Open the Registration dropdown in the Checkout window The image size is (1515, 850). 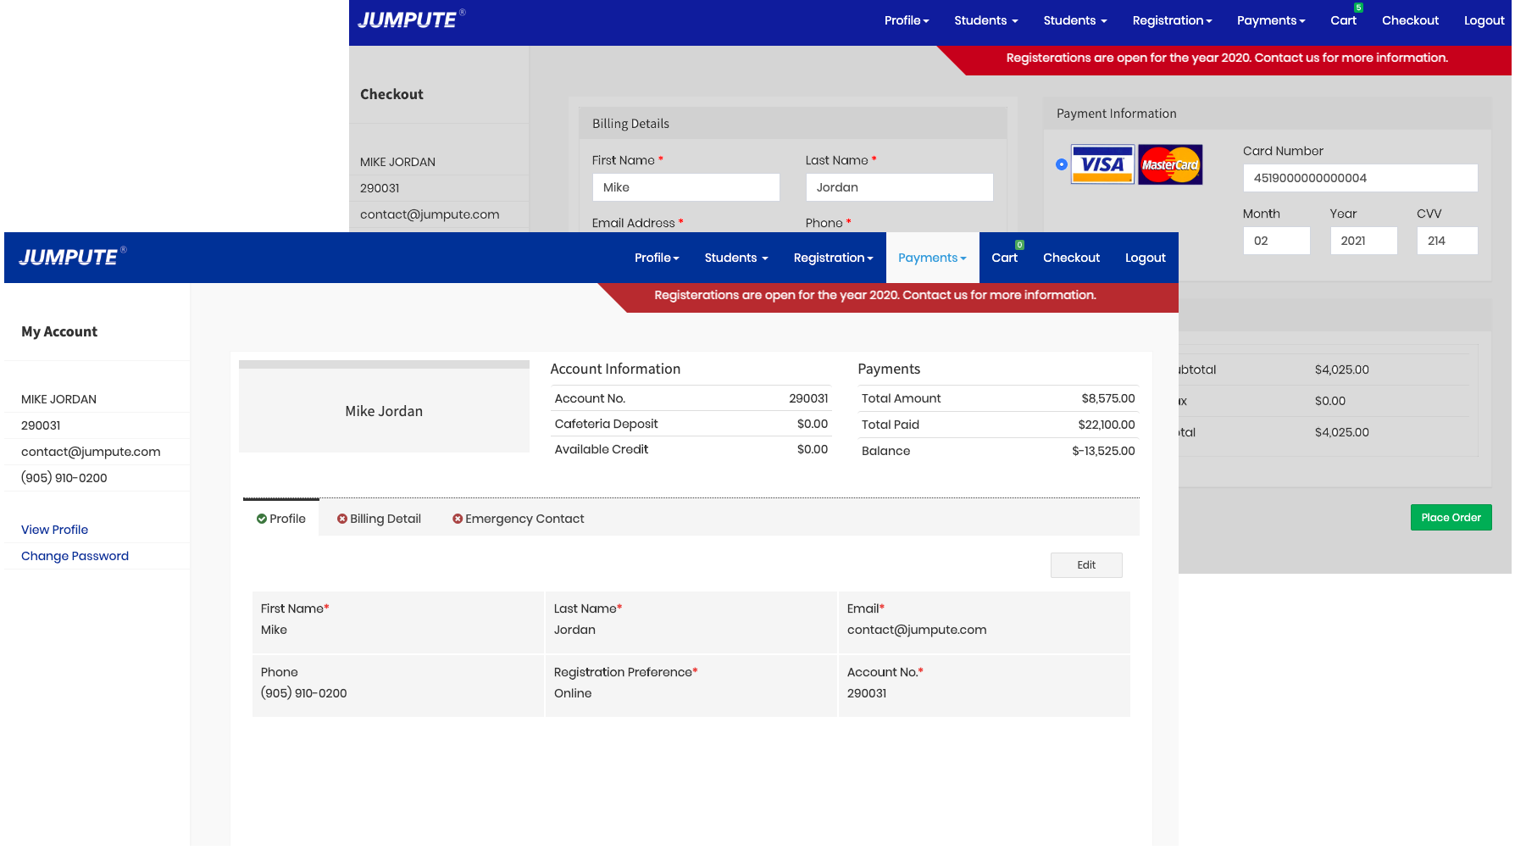click(x=1172, y=20)
